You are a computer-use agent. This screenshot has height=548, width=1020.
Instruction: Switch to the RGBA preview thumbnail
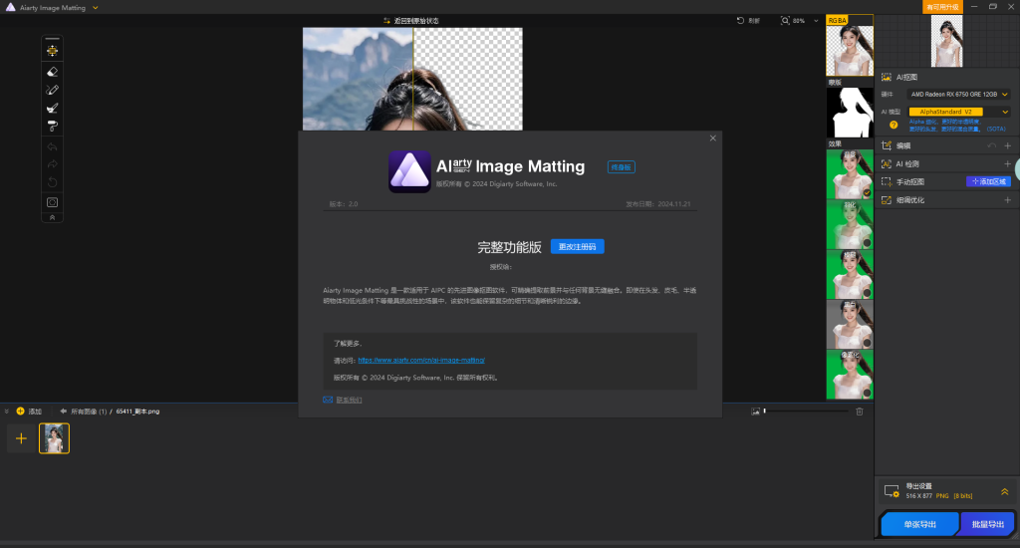[850, 50]
